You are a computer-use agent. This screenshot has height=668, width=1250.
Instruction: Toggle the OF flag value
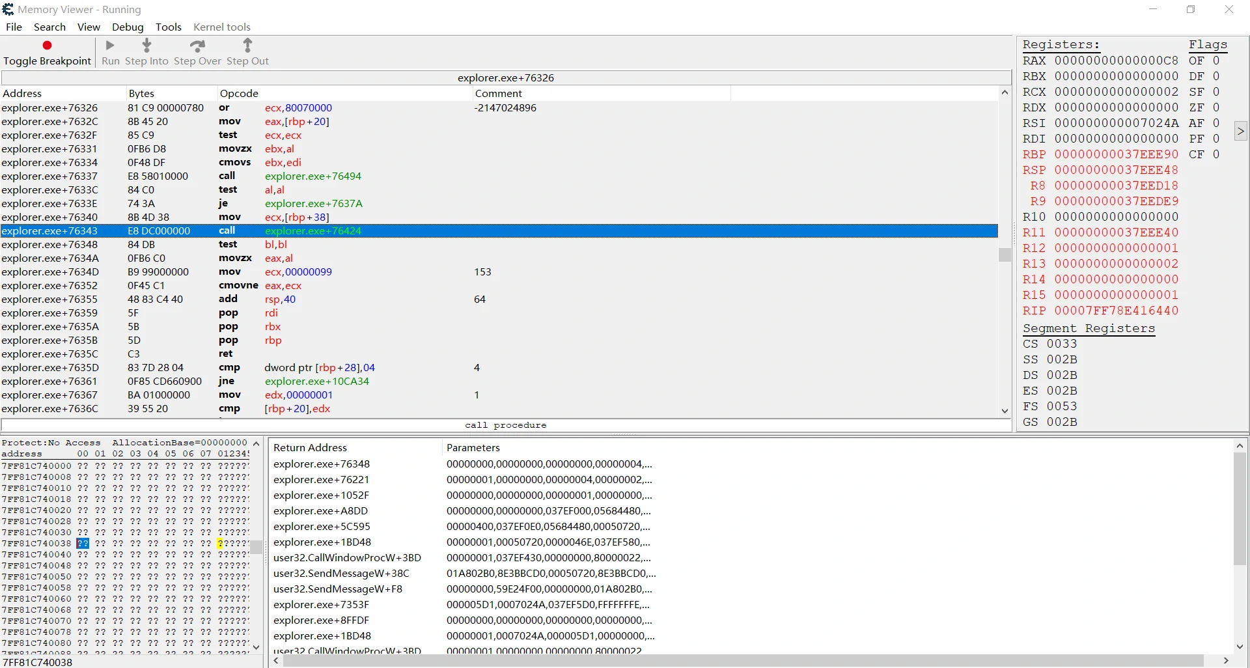pyautogui.click(x=1215, y=61)
